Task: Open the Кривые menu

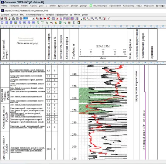Action: coord(15,15)
